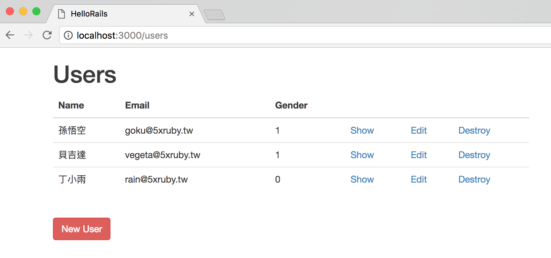Destroy the user goku@5xruby.tw
551x258 pixels.
(474, 130)
